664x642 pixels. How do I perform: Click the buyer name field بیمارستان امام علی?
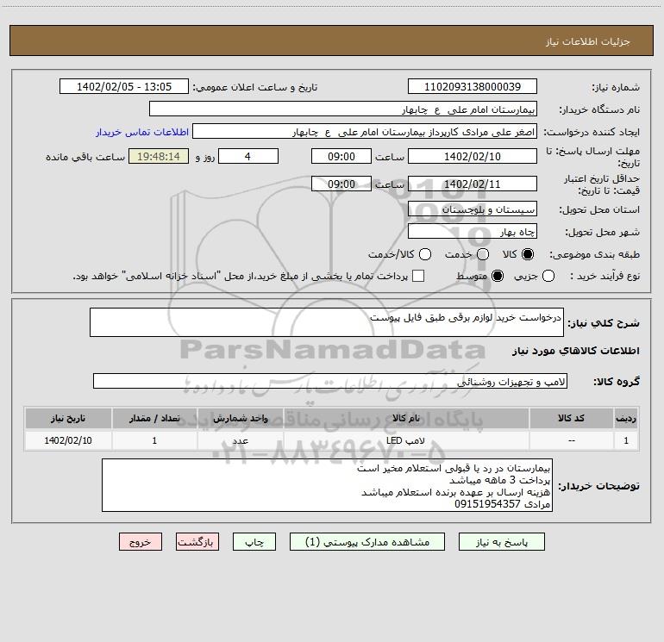[343, 109]
